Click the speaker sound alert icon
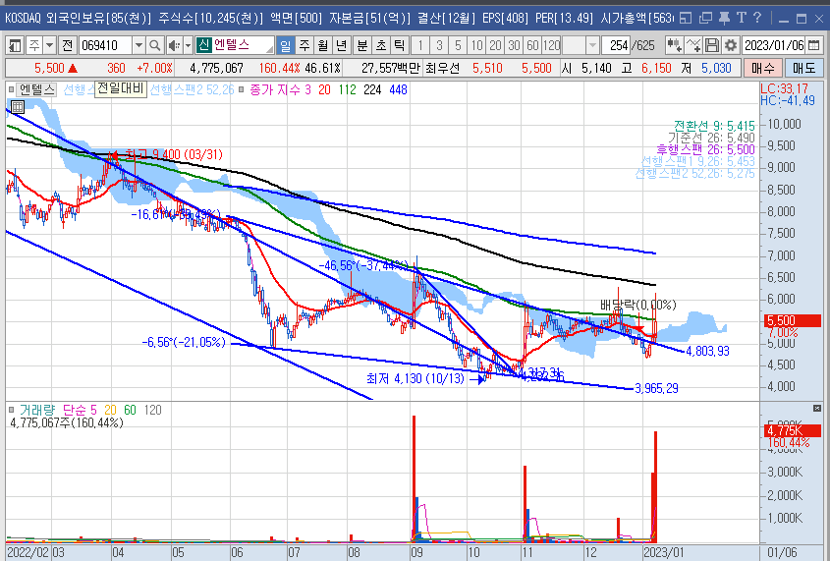 pos(174,45)
